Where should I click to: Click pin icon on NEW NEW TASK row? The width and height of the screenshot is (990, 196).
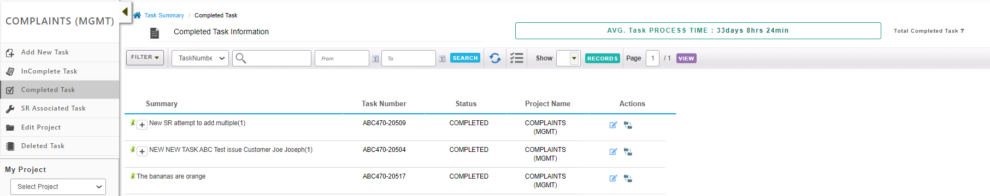[133, 149]
